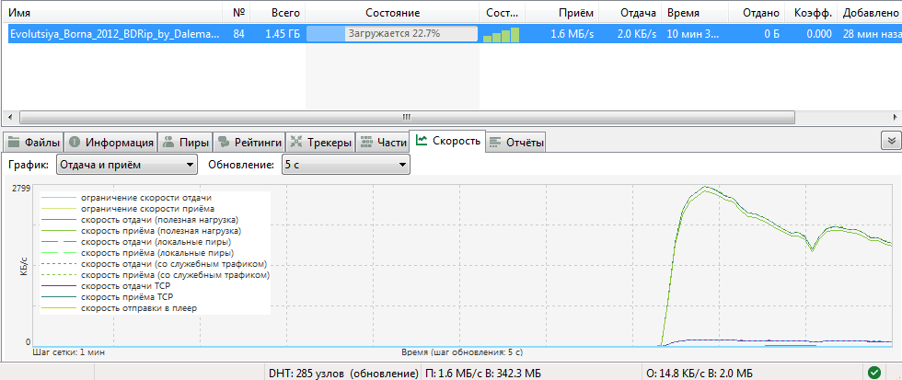Sort by the Приём download speed column
Image resolution: width=902 pixels, height=380 pixels.
click(x=562, y=13)
